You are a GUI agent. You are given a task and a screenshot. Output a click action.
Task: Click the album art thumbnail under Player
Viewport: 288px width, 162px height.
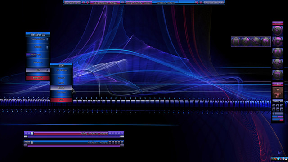278,93
